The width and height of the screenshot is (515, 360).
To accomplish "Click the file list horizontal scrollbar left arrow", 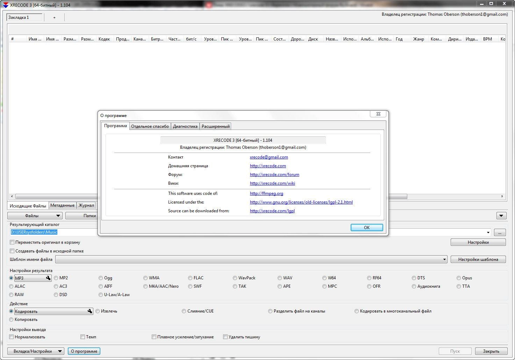I will click(12, 197).
